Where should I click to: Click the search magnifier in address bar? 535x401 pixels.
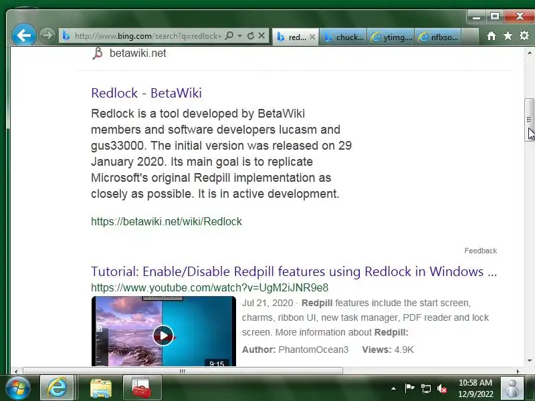point(229,35)
